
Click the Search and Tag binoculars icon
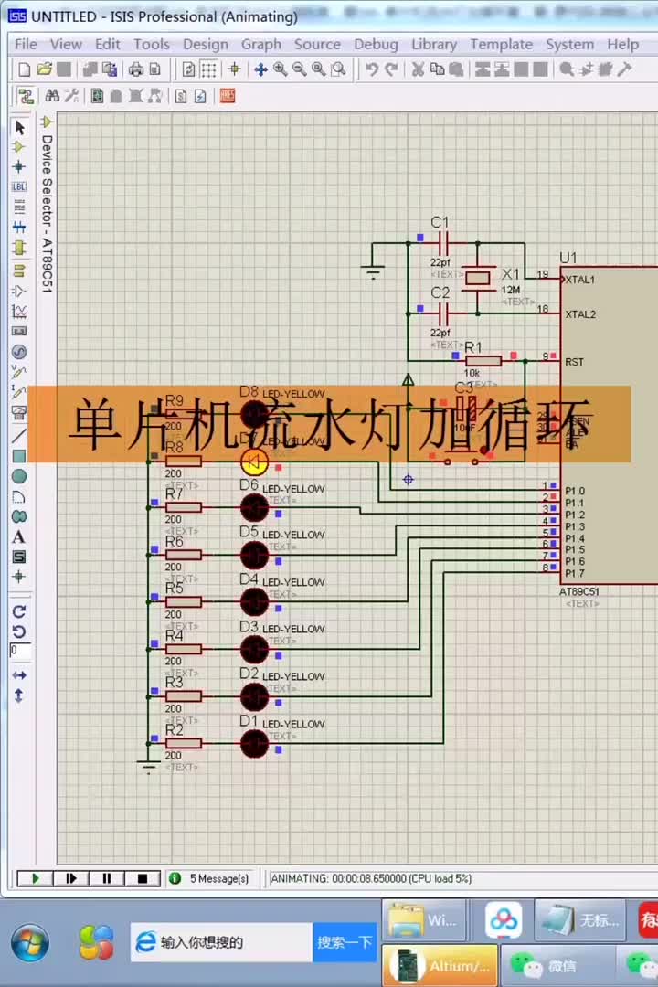pyautogui.click(x=52, y=96)
